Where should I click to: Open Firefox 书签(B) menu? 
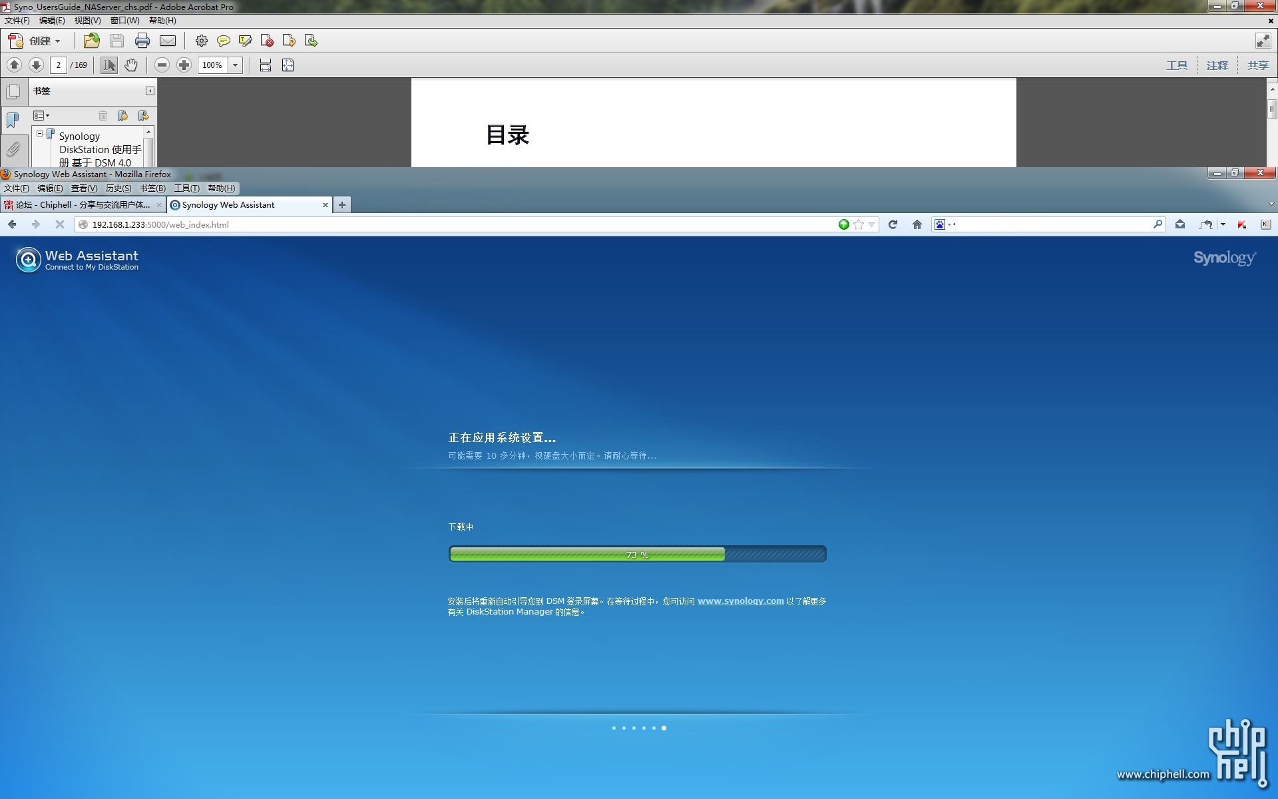click(152, 188)
